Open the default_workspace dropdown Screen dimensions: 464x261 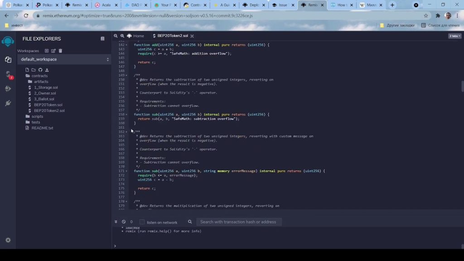[64, 59]
